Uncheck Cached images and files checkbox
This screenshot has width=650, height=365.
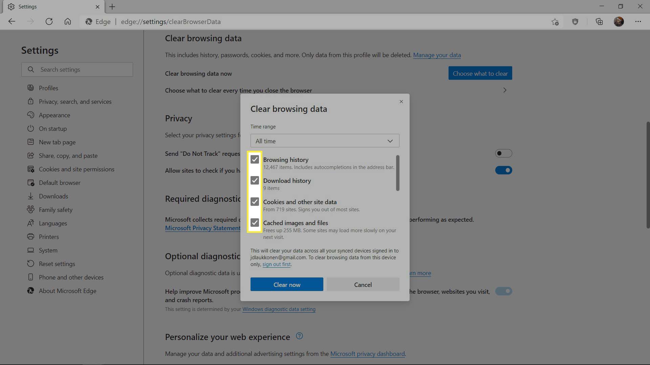point(255,223)
